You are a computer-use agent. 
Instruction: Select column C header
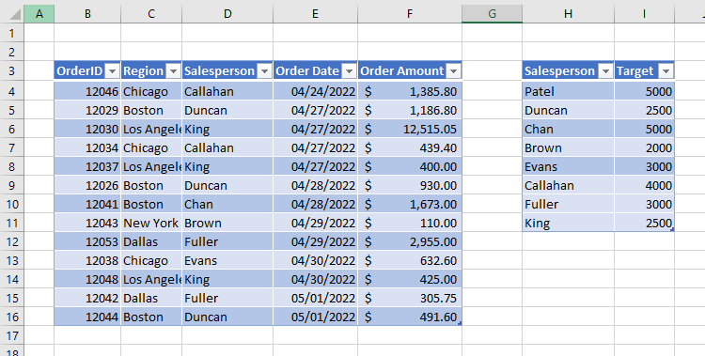tap(151, 14)
